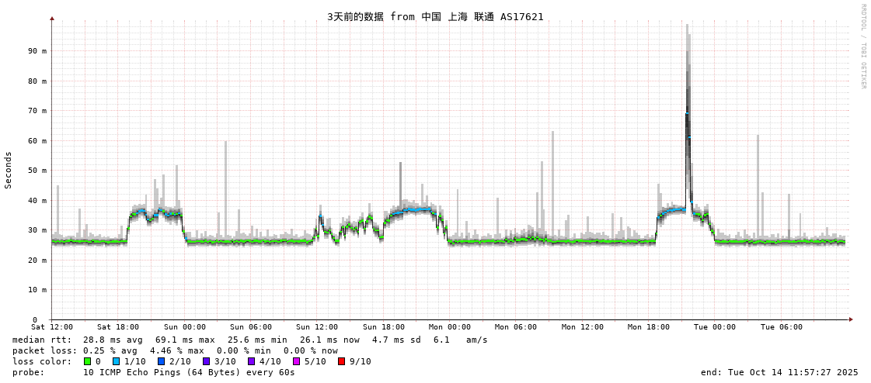Click the RRDTOOL / TOBI OETIKER watermark
871x383 pixels.
point(862,47)
